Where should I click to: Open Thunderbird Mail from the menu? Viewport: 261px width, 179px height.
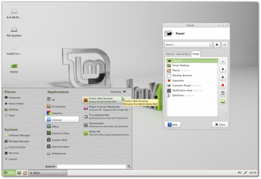[107, 116]
